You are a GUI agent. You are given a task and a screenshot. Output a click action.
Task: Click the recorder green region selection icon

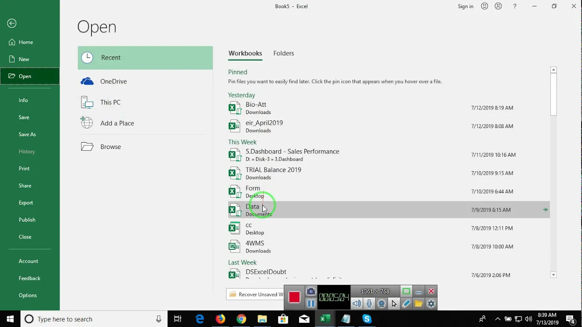pos(406,292)
